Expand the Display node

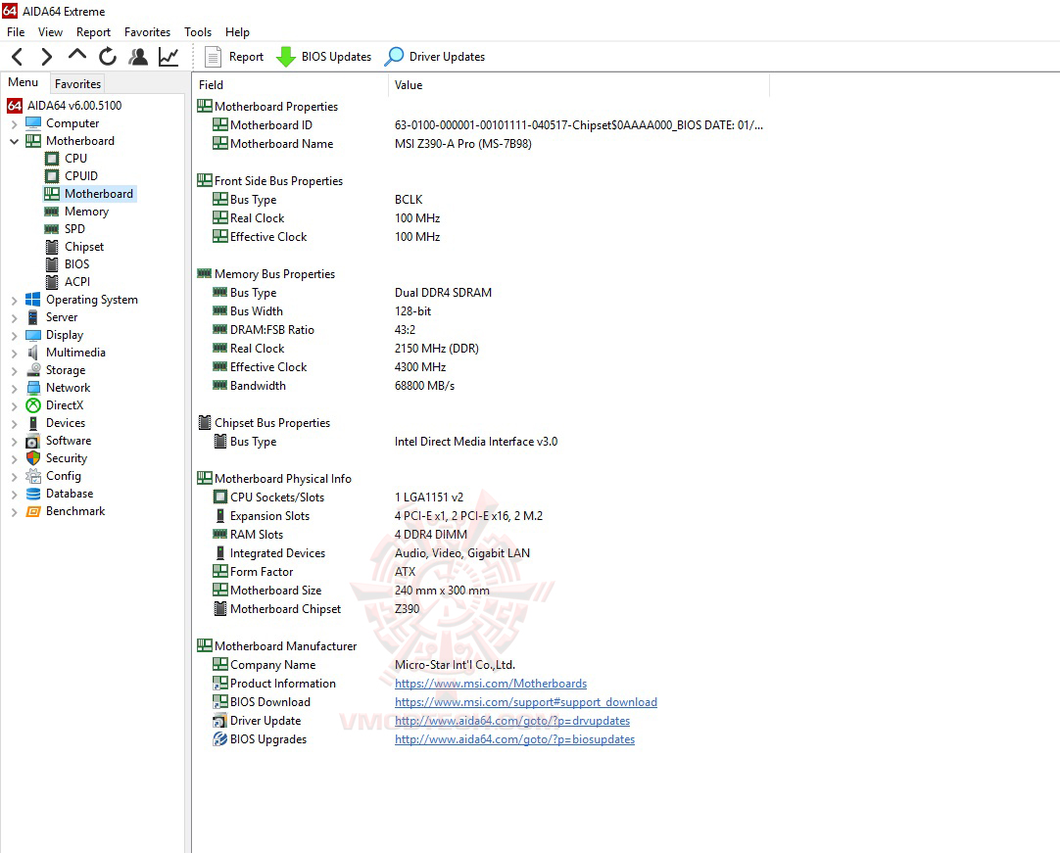14,335
